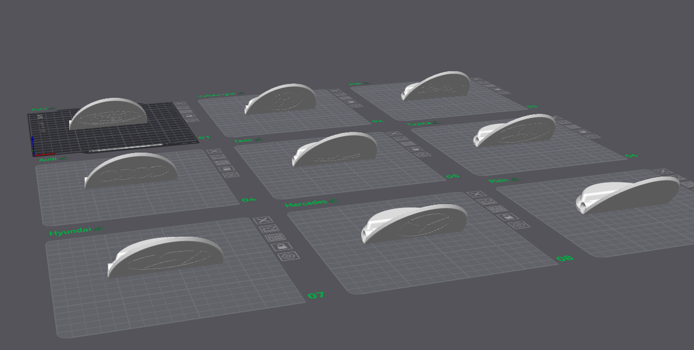Click plate number 08 label
This screenshot has height=350, width=694.
[x=565, y=259]
